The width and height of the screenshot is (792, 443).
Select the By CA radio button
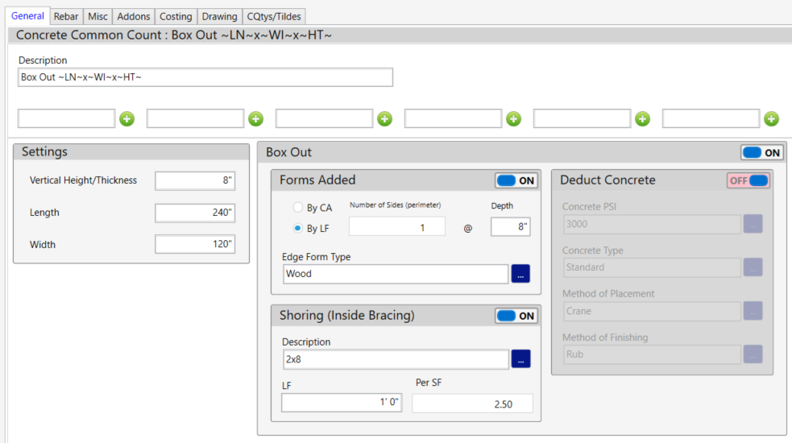tap(299, 208)
